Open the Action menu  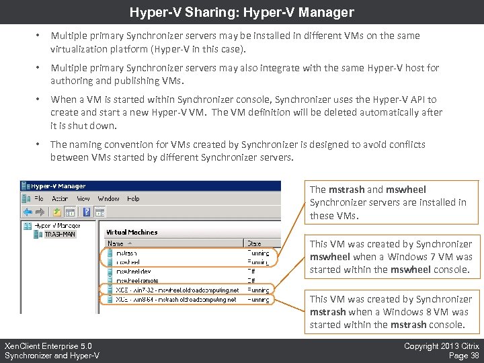(x=60, y=199)
